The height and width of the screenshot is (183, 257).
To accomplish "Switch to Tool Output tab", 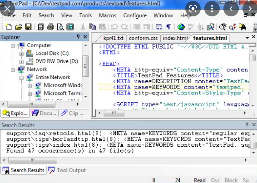I will click(x=67, y=170).
